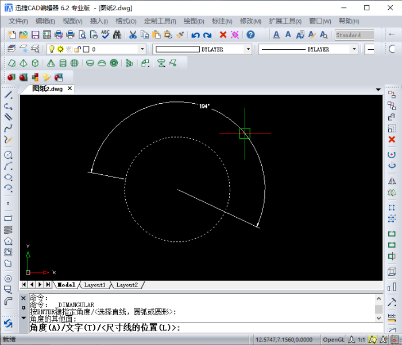
Task: Click the 3D cylinder icon
Action: [x=63, y=63]
